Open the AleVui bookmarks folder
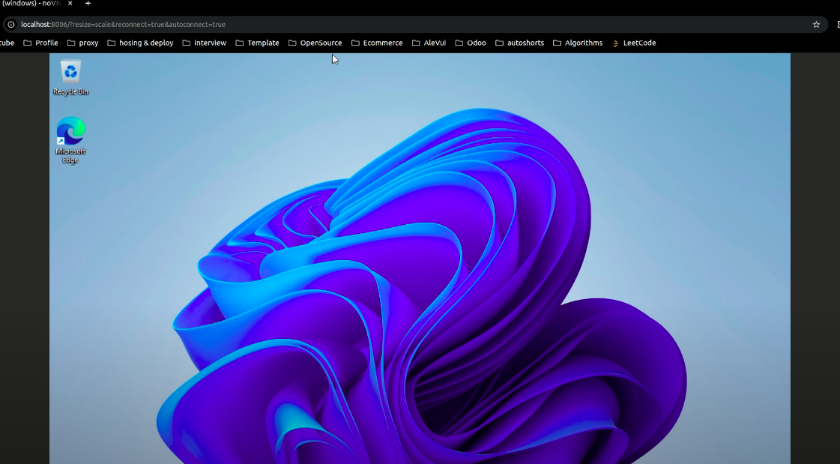840x464 pixels. [429, 43]
